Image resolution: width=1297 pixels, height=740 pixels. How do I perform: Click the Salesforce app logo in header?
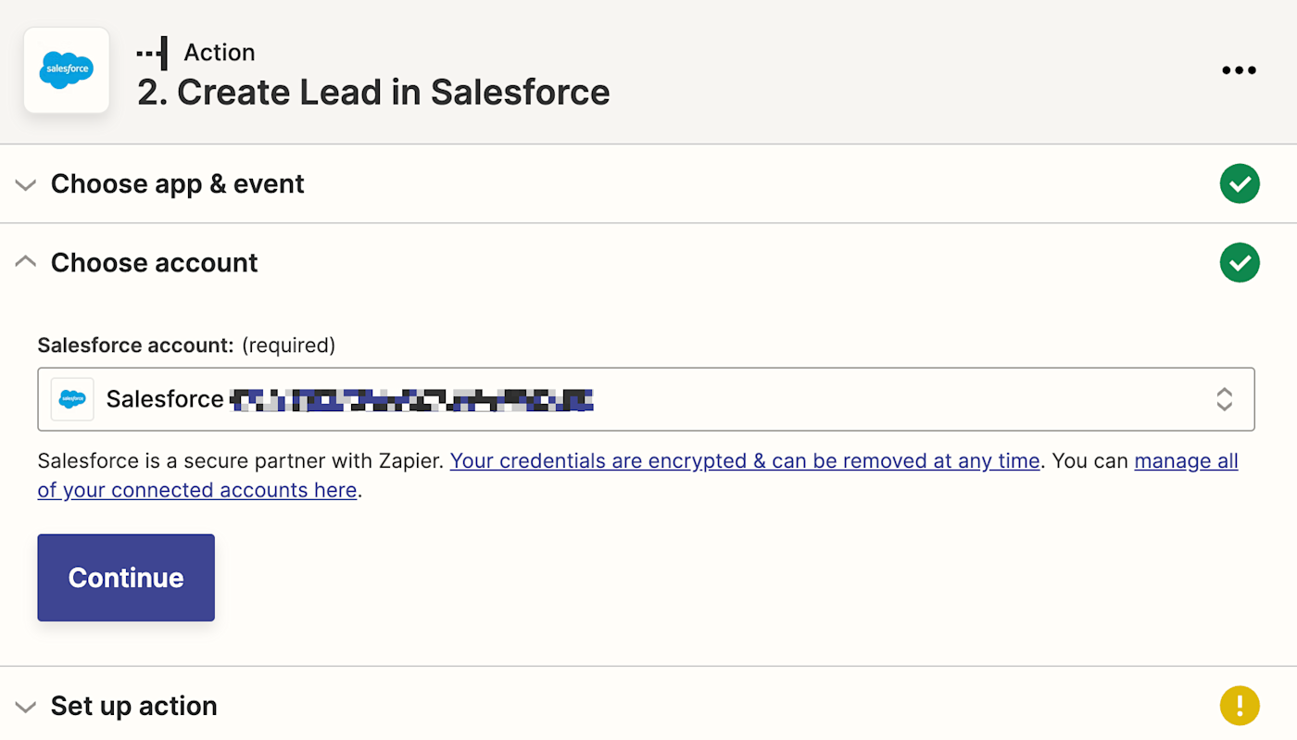click(67, 70)
